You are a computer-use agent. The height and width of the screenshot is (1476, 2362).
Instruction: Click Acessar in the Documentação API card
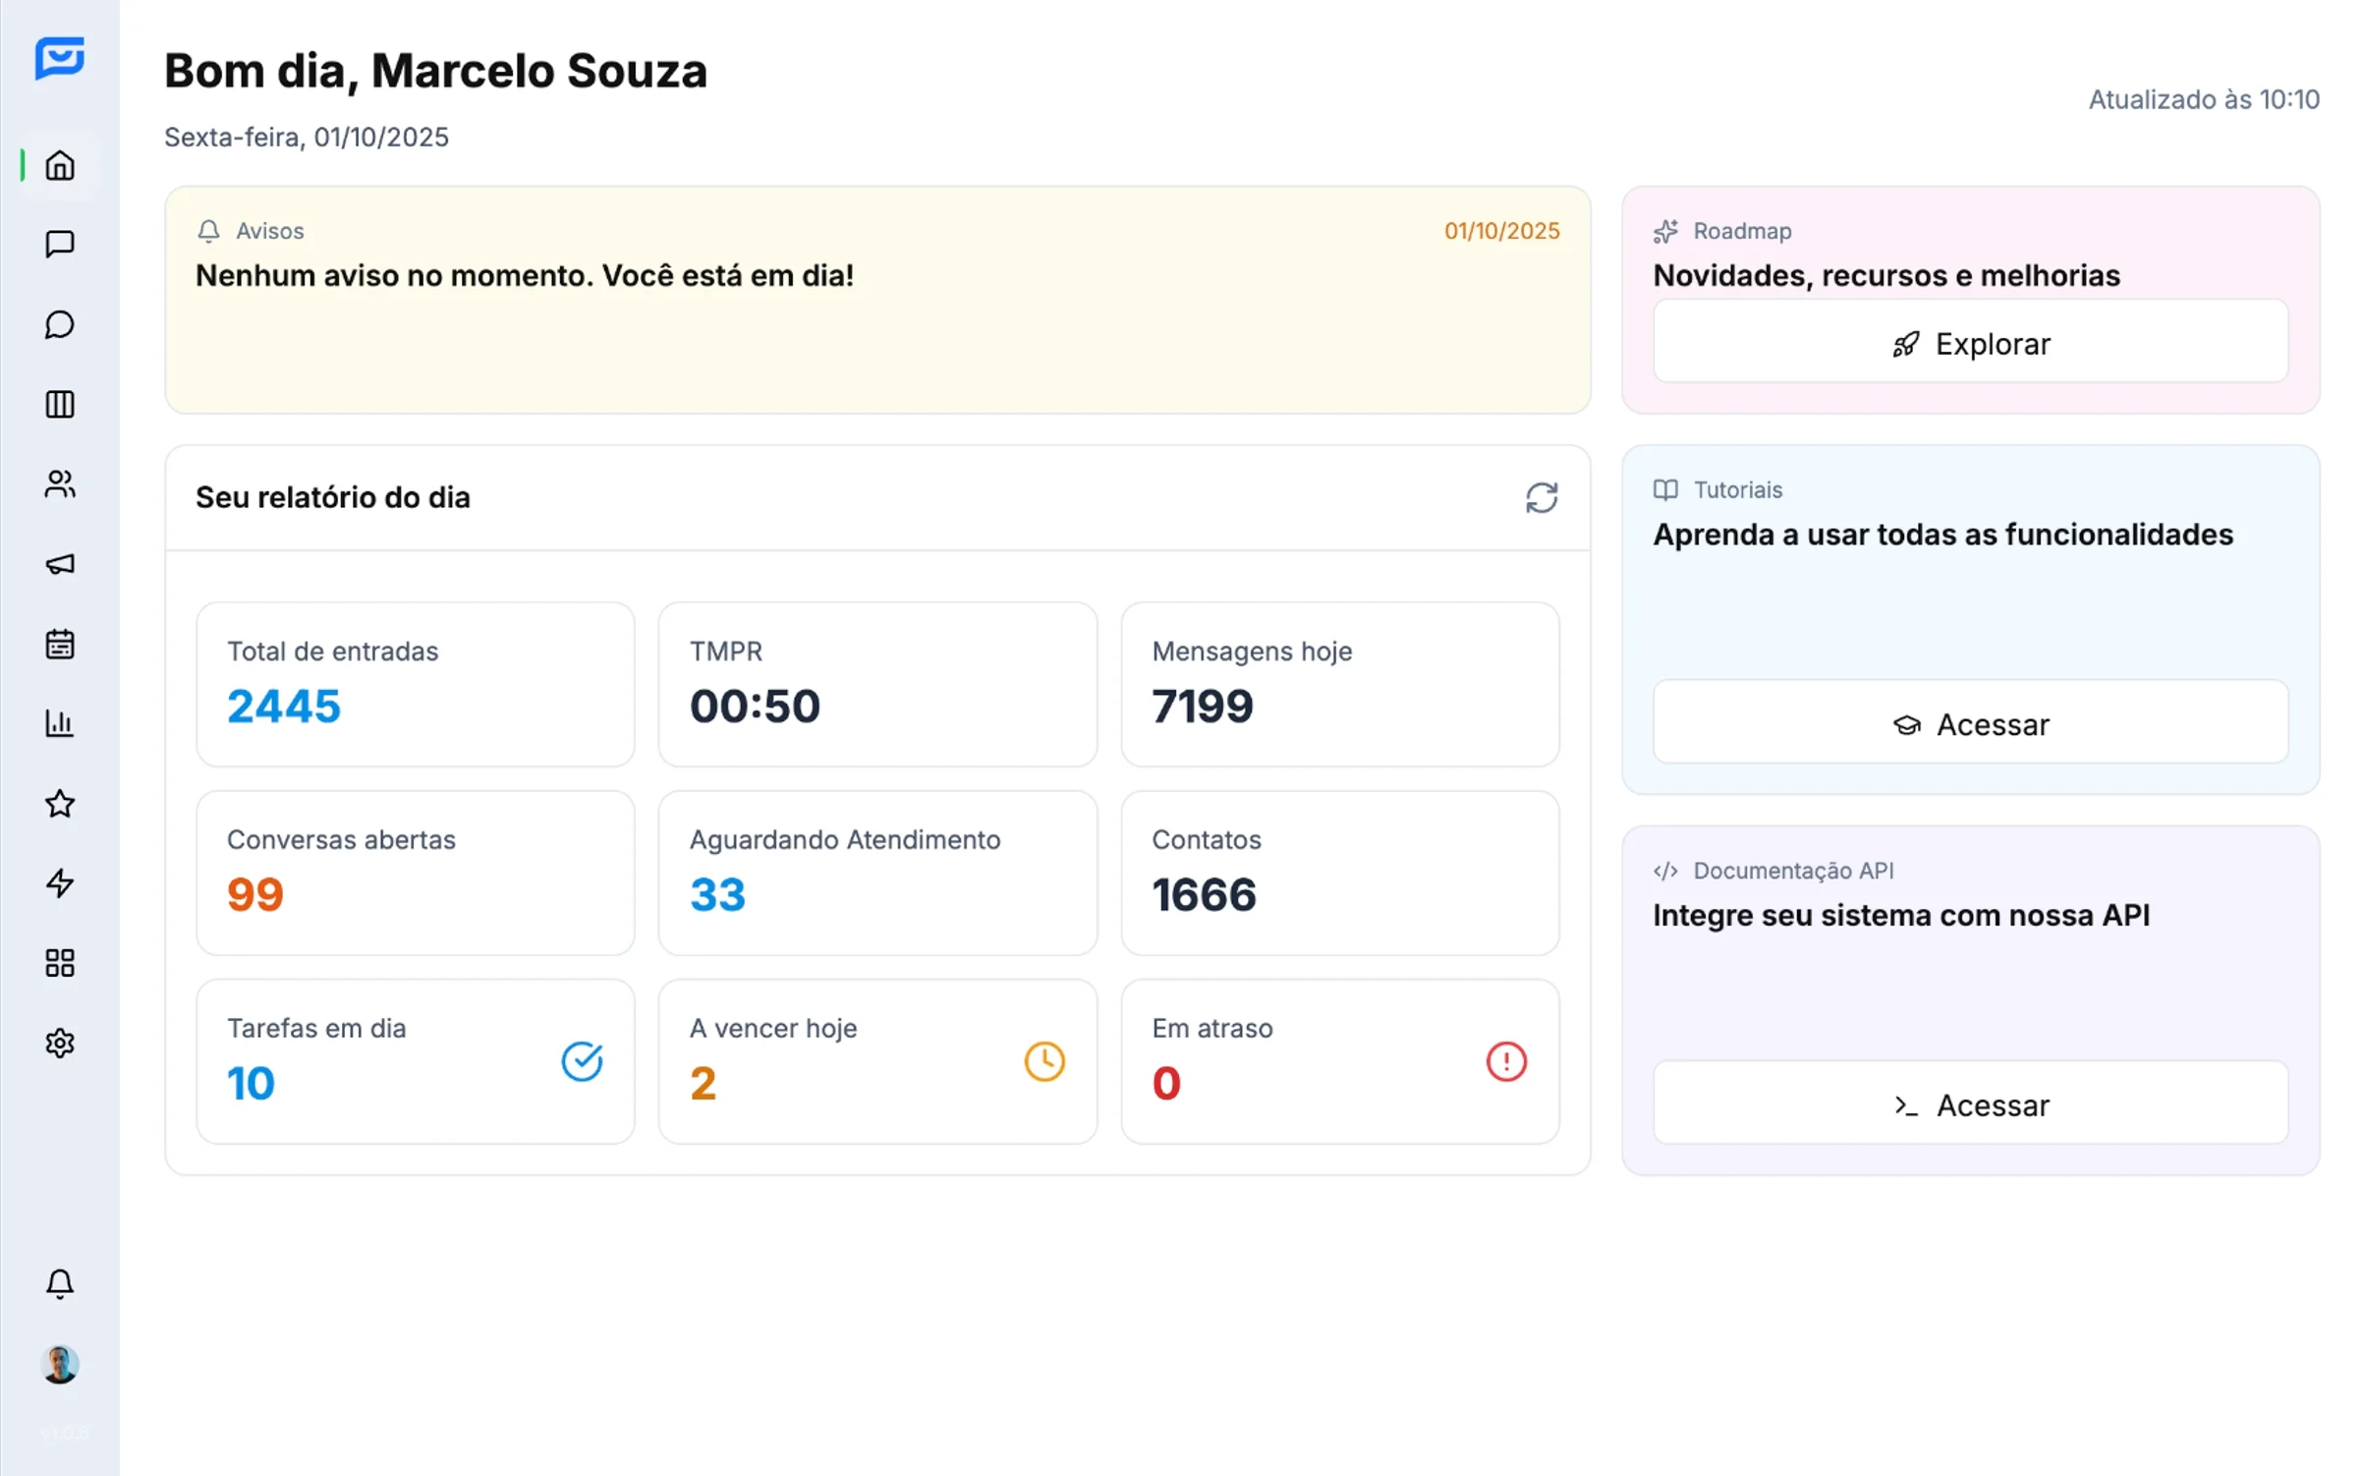click(x=1969, y=1104)
